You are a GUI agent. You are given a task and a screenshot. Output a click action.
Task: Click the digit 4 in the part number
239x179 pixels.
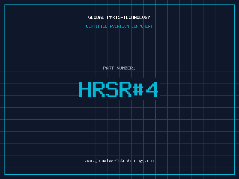coord(152,89)
